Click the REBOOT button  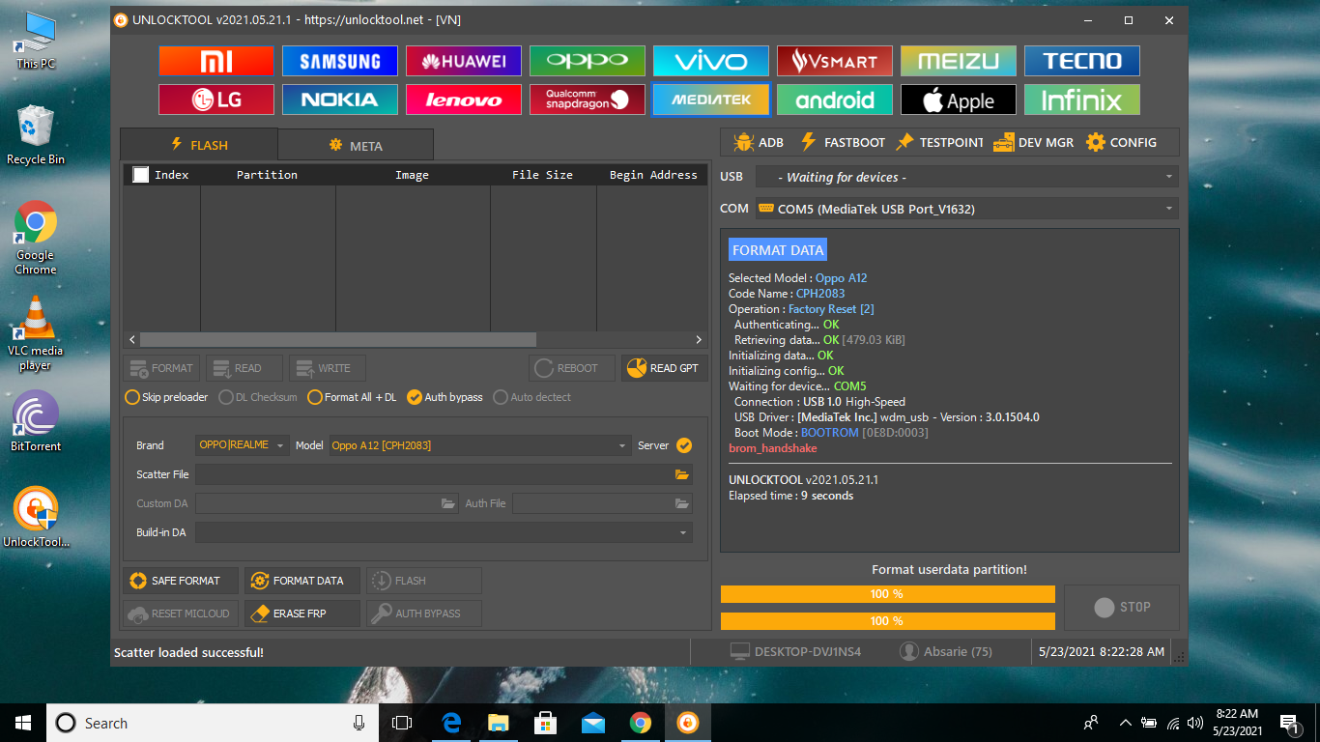coord(572,368)
